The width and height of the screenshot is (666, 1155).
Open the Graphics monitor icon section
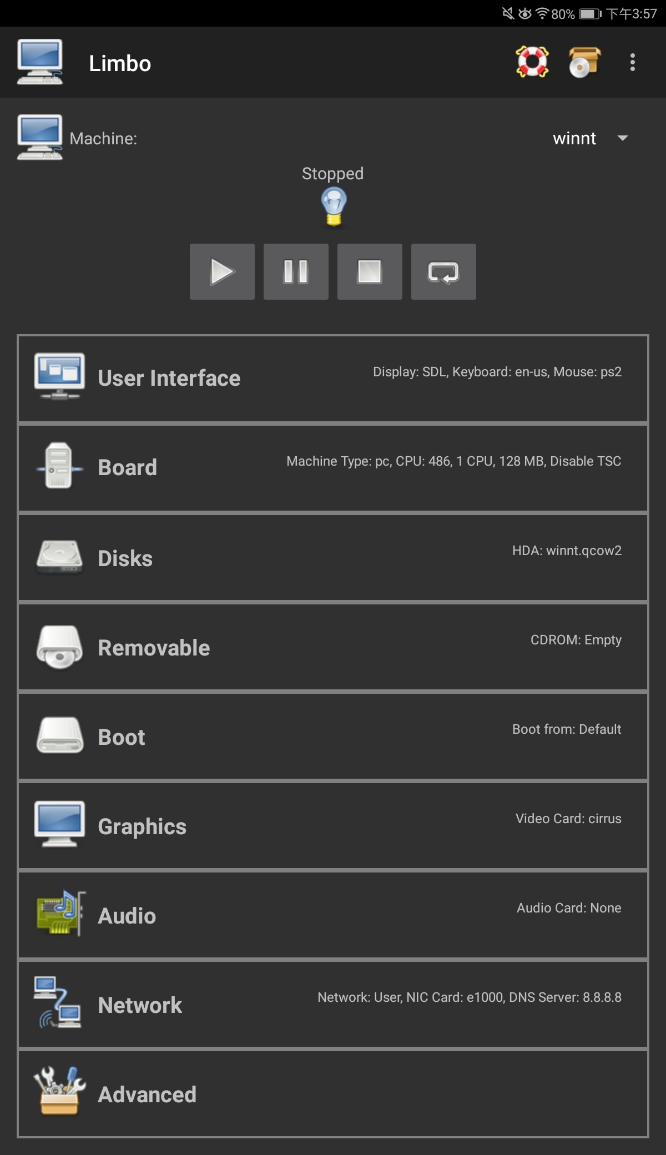click(59, 824)
